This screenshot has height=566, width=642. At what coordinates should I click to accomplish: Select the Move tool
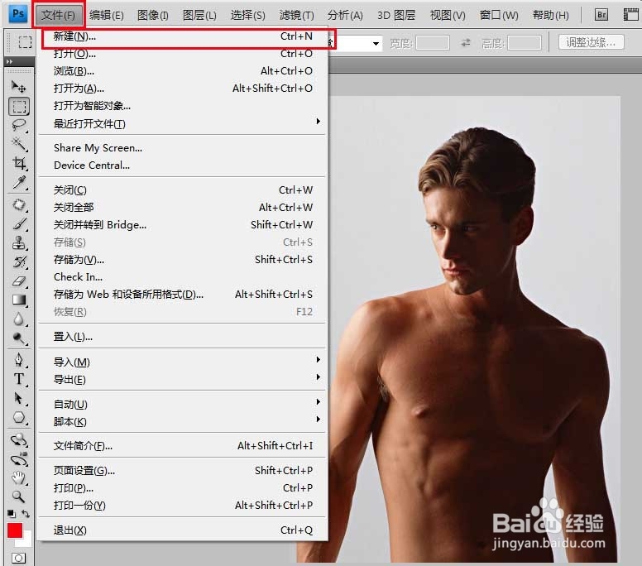18,87
